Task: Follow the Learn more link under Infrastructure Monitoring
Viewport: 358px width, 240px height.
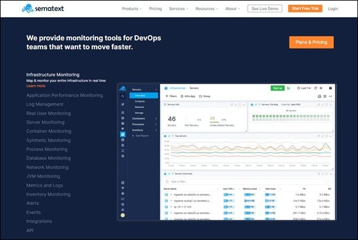Action: pos(36,86)
